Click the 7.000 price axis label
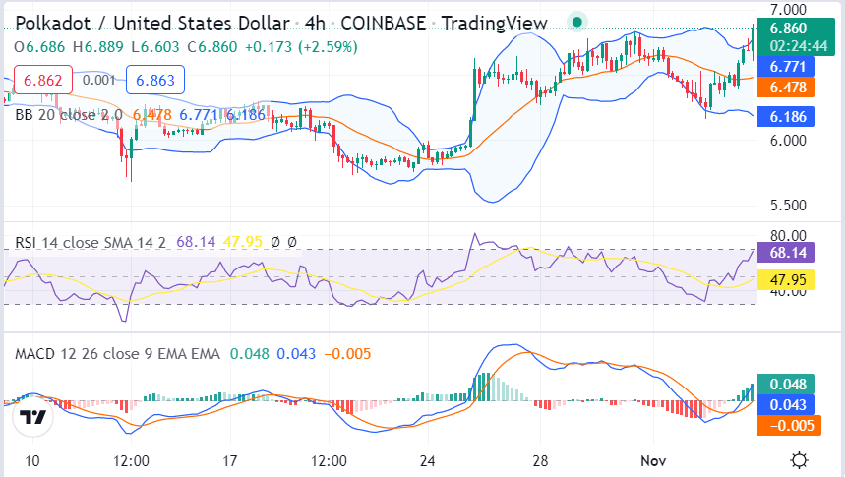The height and width of the screenshot is (477, 845). (x=788, y=10)
